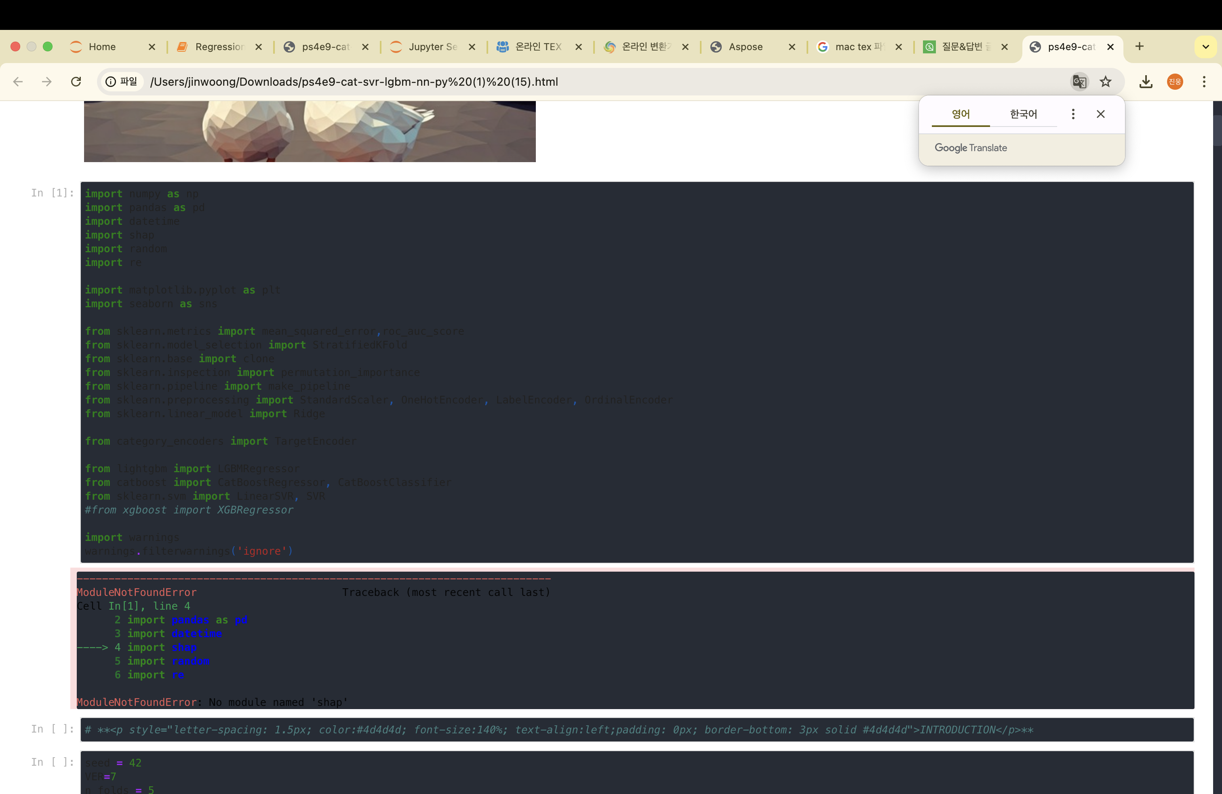Open the downloads icon
This screenshot has height=794, width=1222.
tap(1146, 82)
